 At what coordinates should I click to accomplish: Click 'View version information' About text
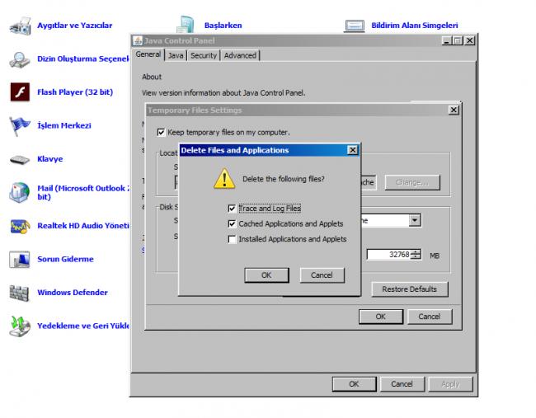pyautogui.click(x=223, y=93)
